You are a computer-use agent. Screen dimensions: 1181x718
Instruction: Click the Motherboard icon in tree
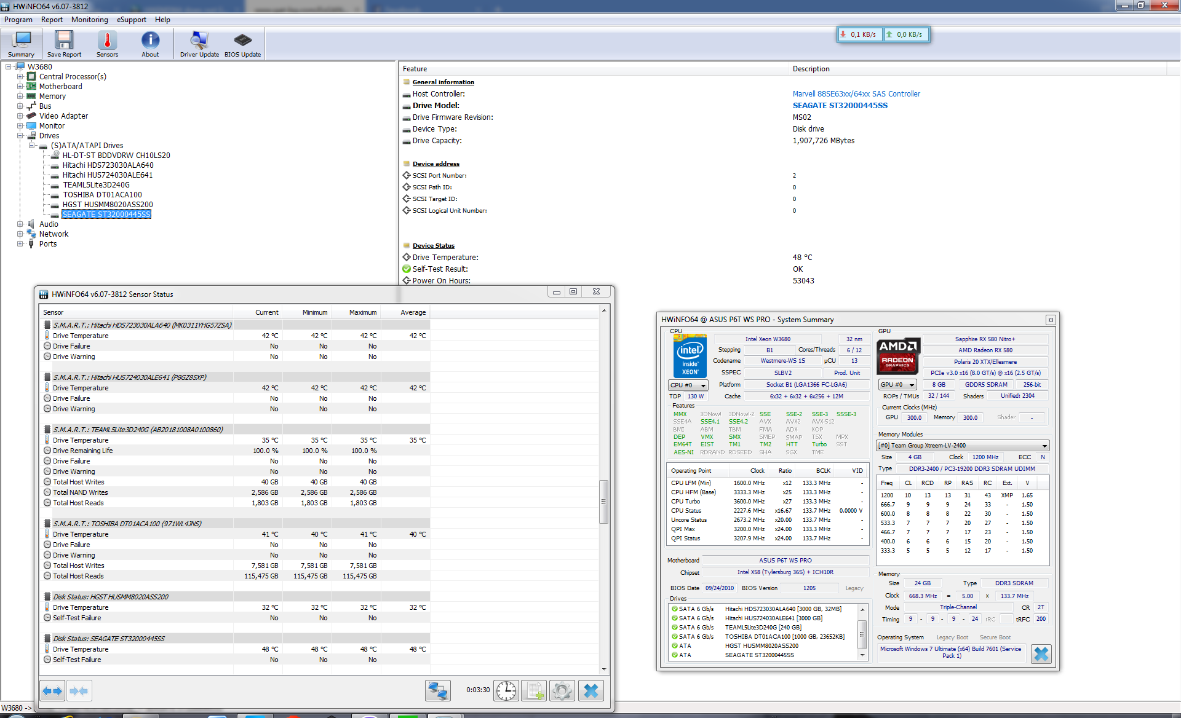tap(31, 86)
